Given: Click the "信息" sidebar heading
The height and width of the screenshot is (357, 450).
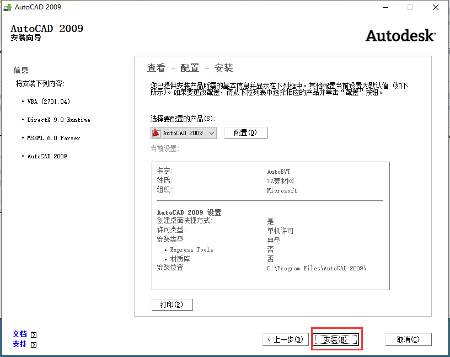Looking at the screenshot, I should pos(21,70).
